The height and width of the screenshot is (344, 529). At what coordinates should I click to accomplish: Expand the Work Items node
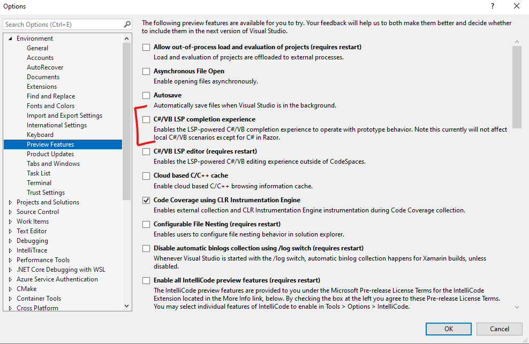pos(10,221)
